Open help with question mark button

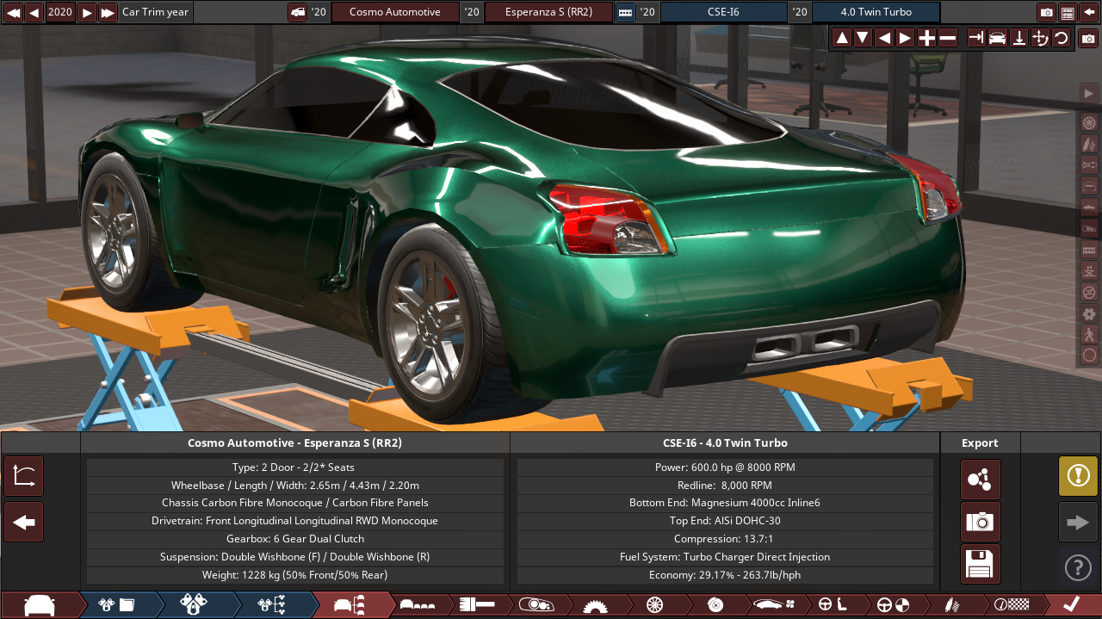pyautogui.click(x=1078, y=567)
